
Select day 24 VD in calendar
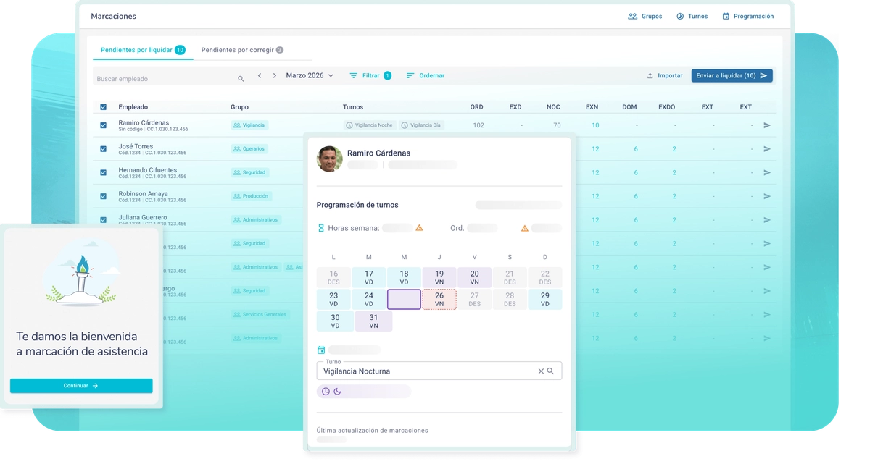coord(369,299)
